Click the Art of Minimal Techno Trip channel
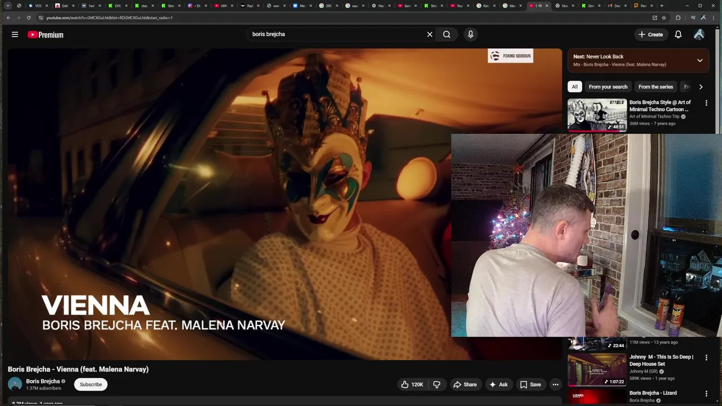Viewport: 722px width, 406px height. (x=654, y=117)
